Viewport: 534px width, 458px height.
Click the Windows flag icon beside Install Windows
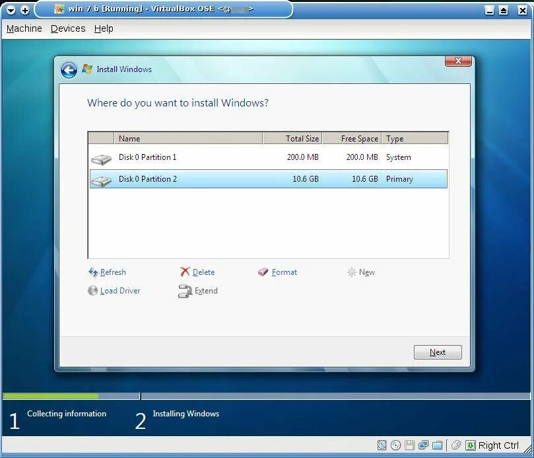pos(87,69)
